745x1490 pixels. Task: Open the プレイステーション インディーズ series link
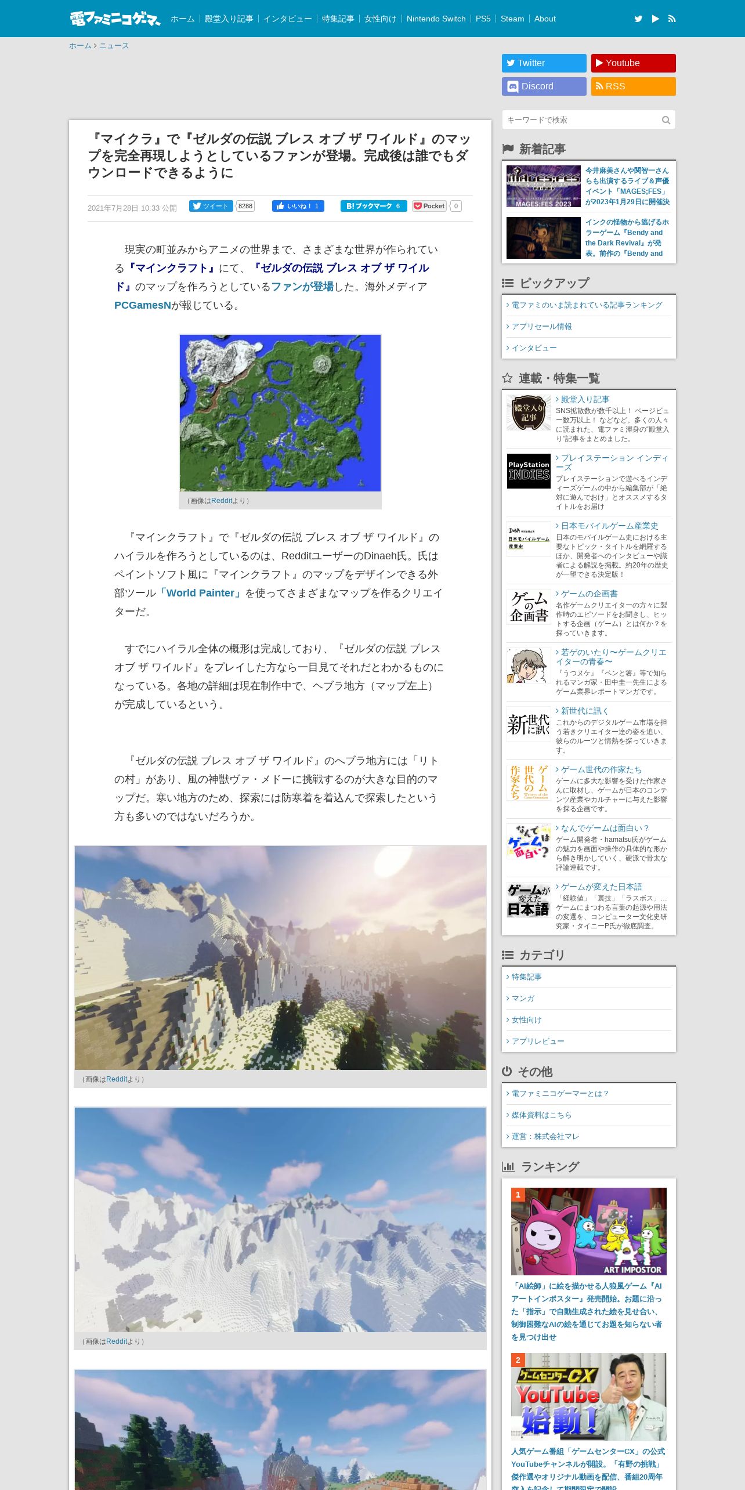click(613, 462)
